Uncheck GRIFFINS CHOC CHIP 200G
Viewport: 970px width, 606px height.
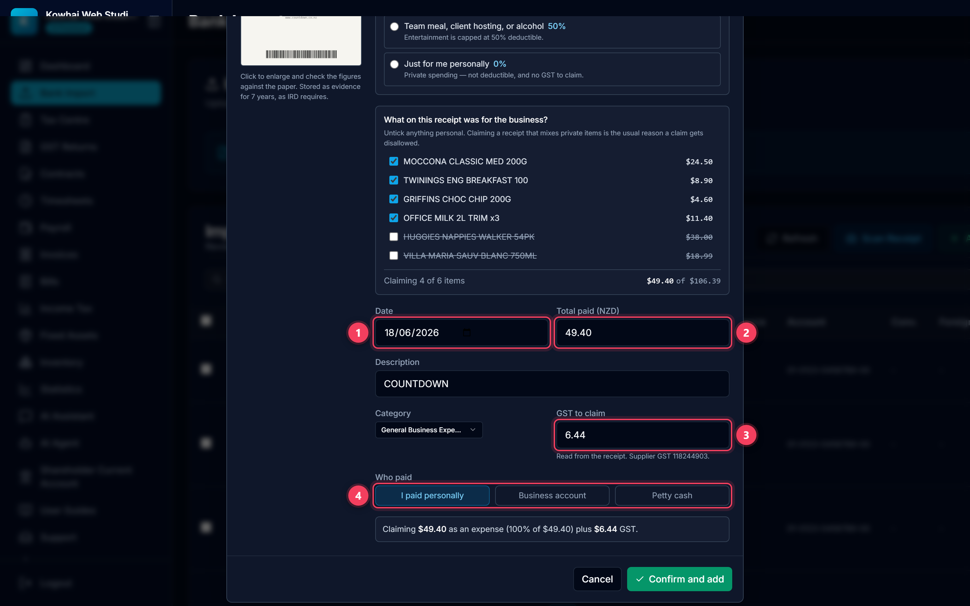(x=394, y=199)
